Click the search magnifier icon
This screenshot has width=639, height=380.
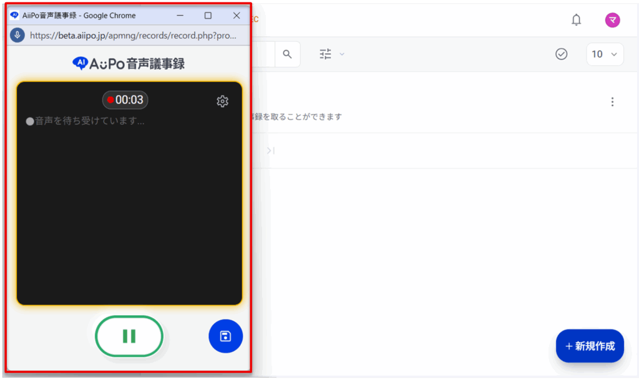[x=287, y=54]
